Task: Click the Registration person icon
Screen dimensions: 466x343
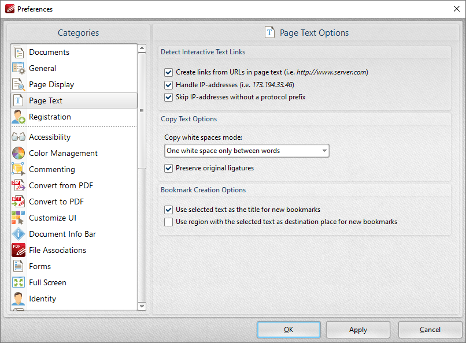Action: 20,117
